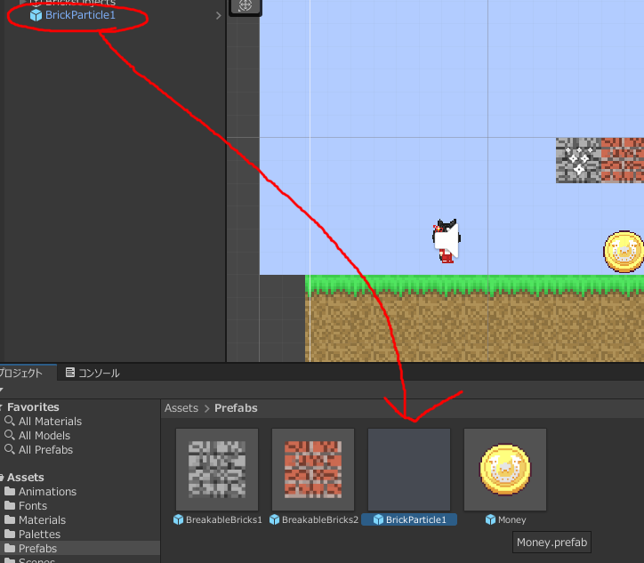Open the Palettes folder
This screenshot has height=563, width=644.
(x=39, y=534)
